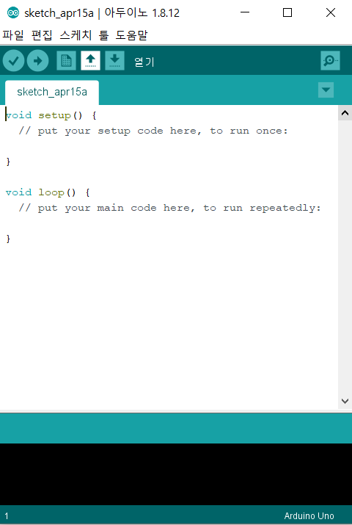Screen dimensions: 352x525
Task: Expand the tab options dropdown arrow
Action: pyautogui.click(x=326, y=90)
